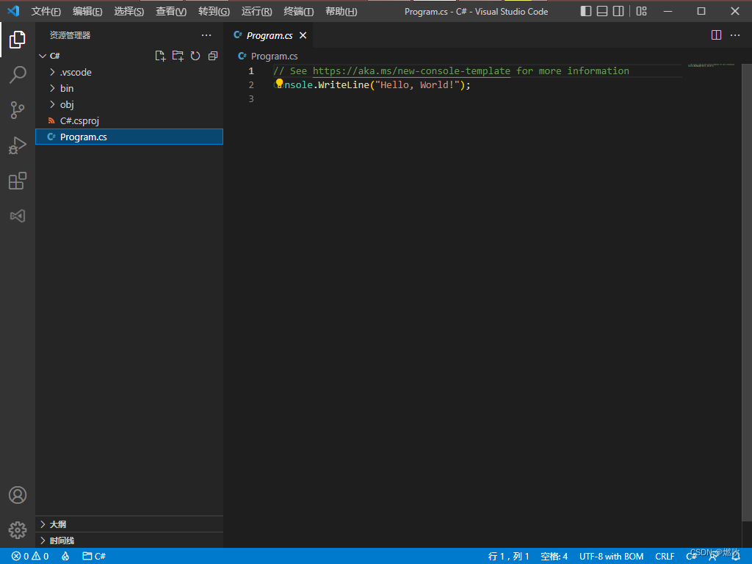Expand the 大纲 outline section
The height and width of the screenshot is (564, 752).
[x=129, y=524]
